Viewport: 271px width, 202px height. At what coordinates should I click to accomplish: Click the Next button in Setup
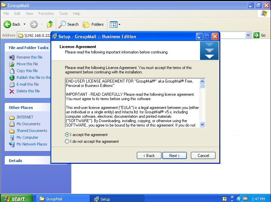tap(174, 156)
